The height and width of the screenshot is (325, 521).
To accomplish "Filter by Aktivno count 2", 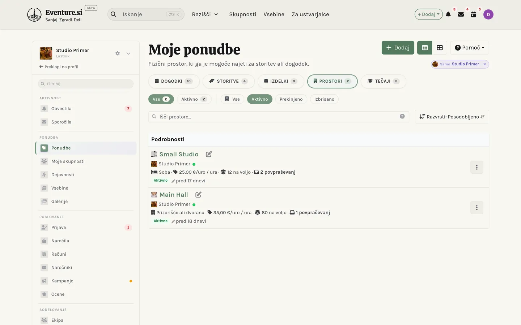I will pos(194,99).
